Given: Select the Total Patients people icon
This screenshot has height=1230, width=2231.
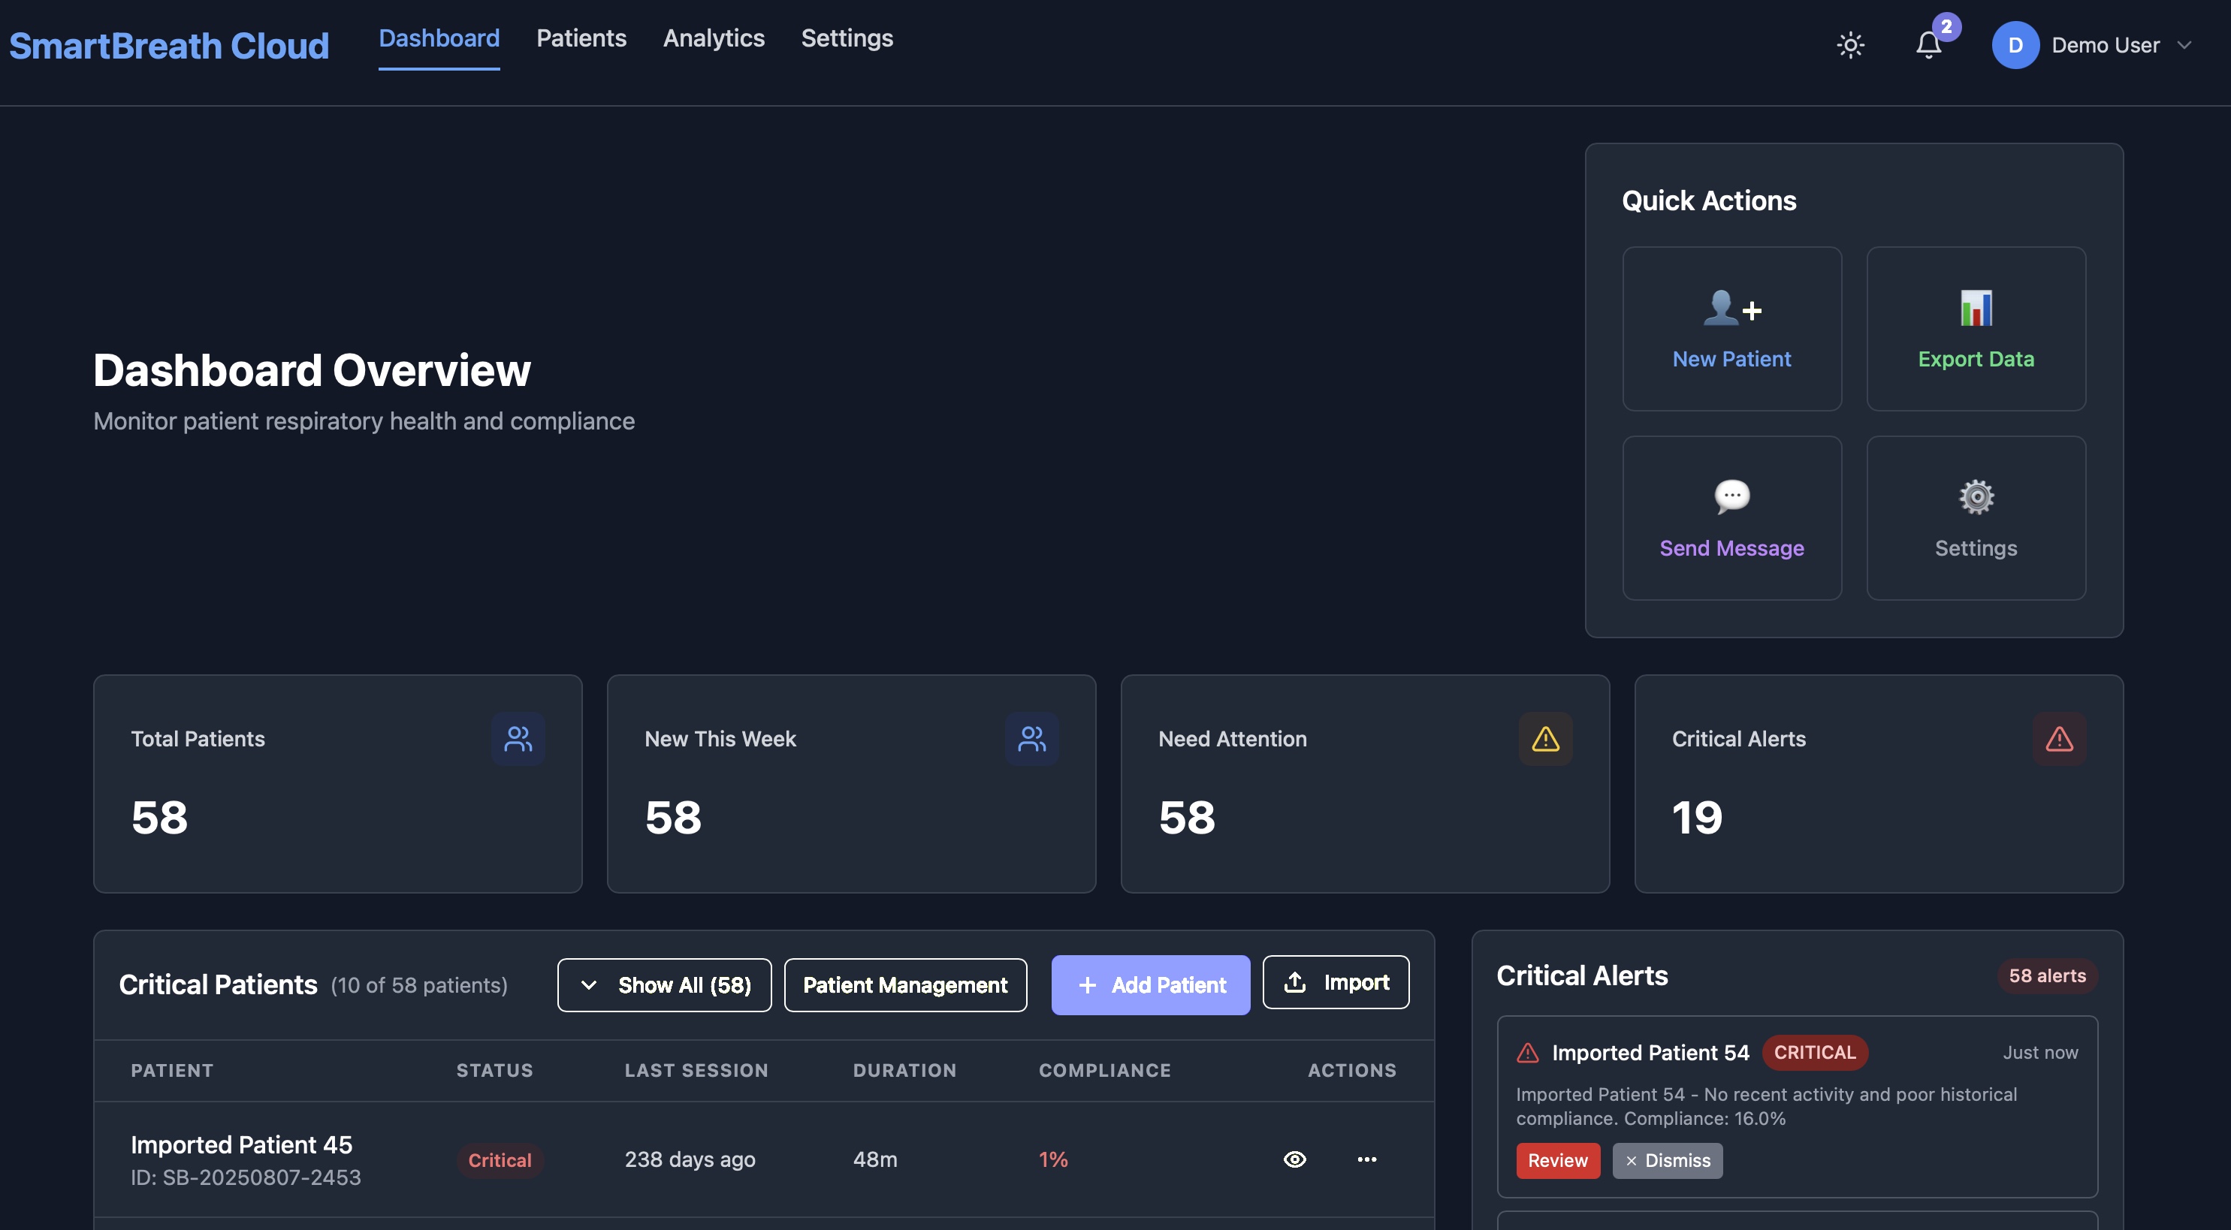Looking at the screenshot, I should coord(518,738).
